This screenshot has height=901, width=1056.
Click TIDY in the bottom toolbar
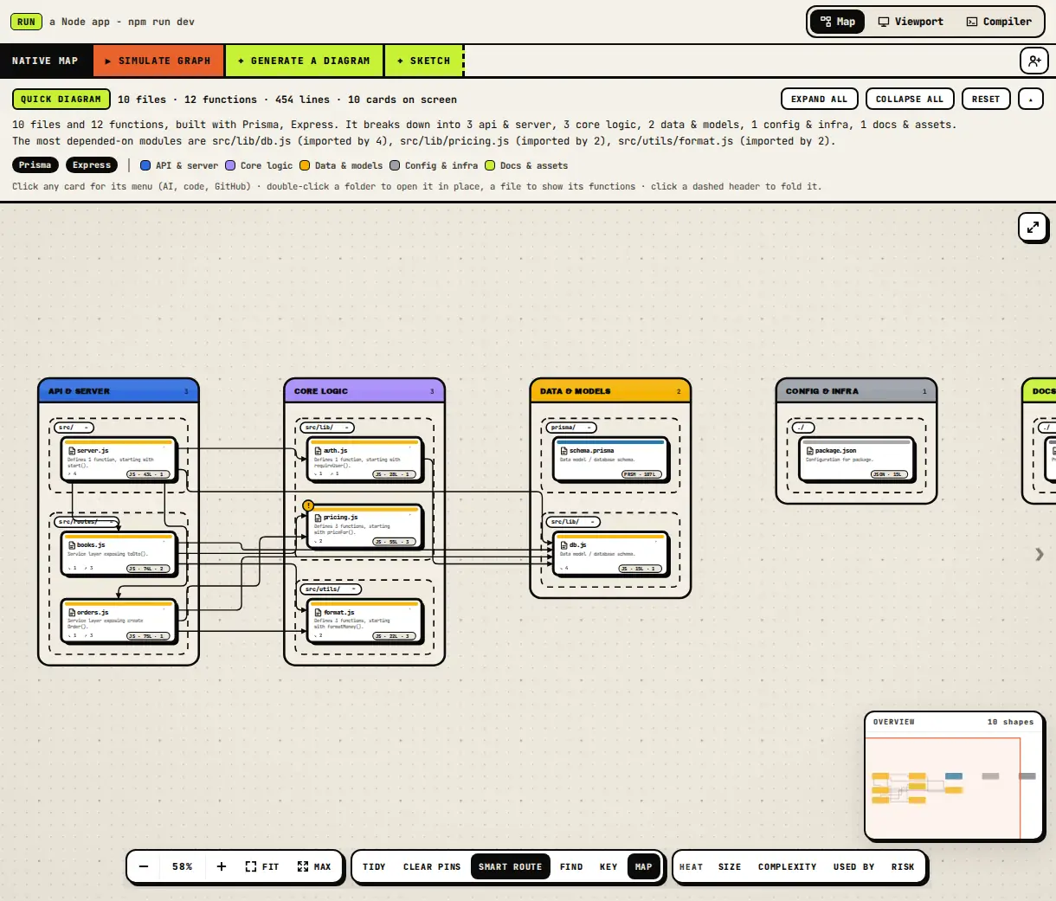click(x=374, y=866)
